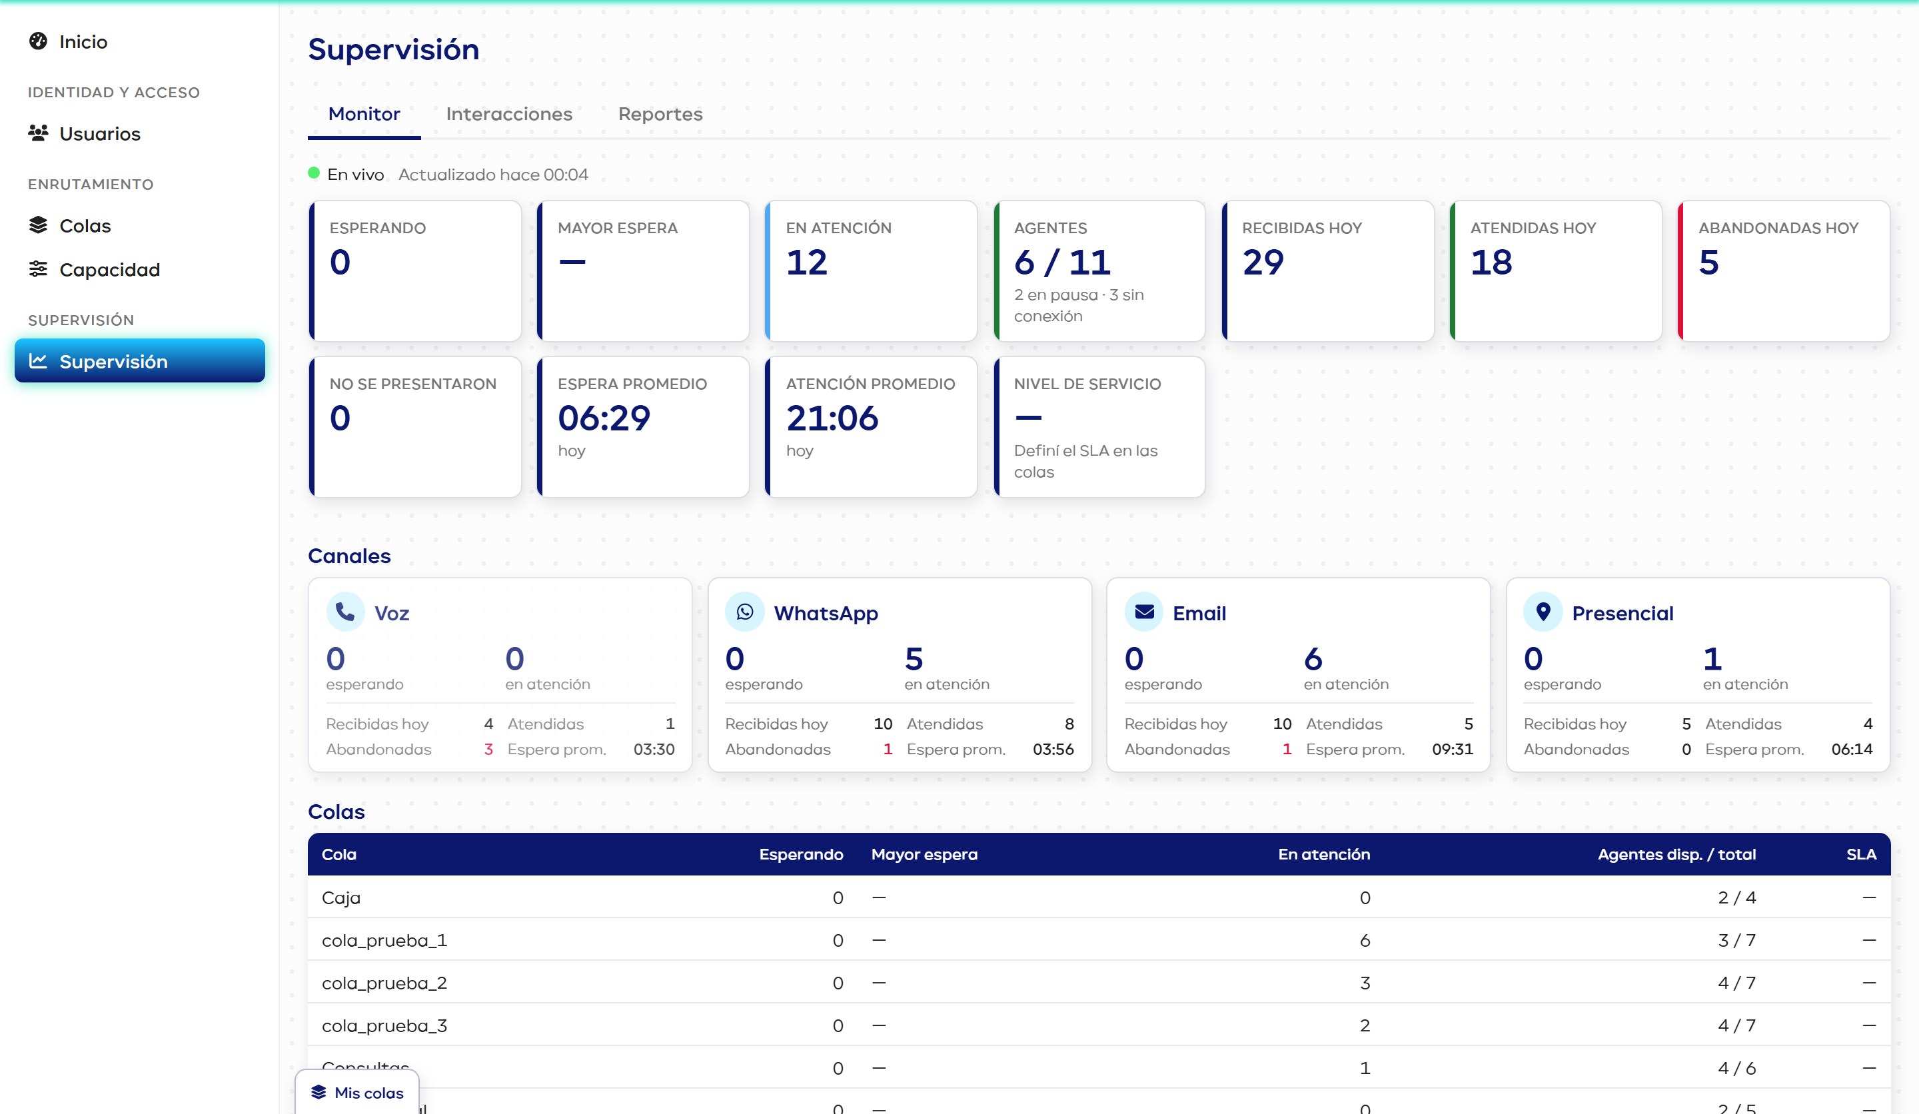
Task: Select the cola_prueba_3 queue row
Action: tap(1099, 1025)
